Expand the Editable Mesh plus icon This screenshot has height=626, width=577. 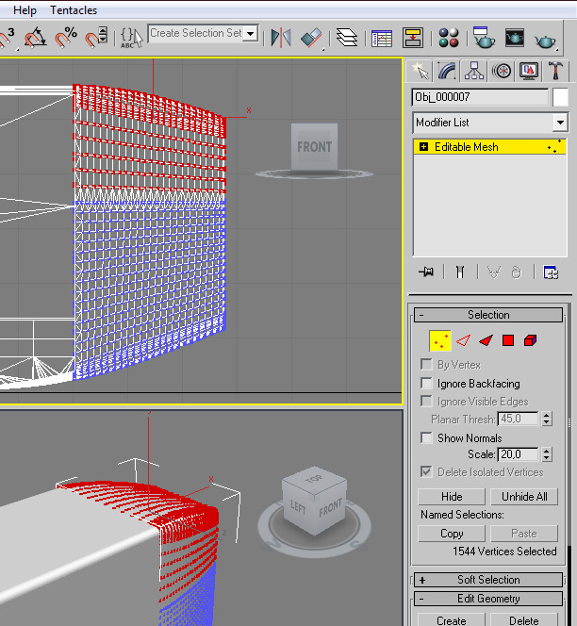click(423, 146)
